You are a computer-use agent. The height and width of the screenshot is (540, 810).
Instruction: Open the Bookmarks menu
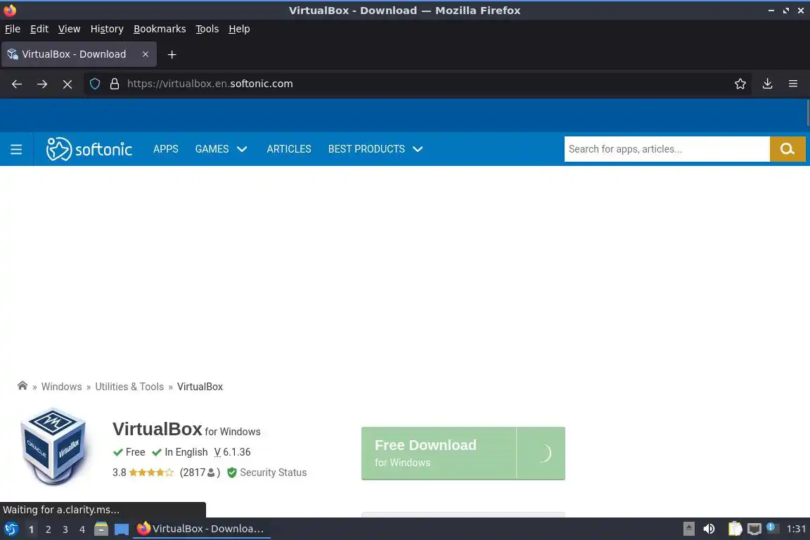pos(160,29)
